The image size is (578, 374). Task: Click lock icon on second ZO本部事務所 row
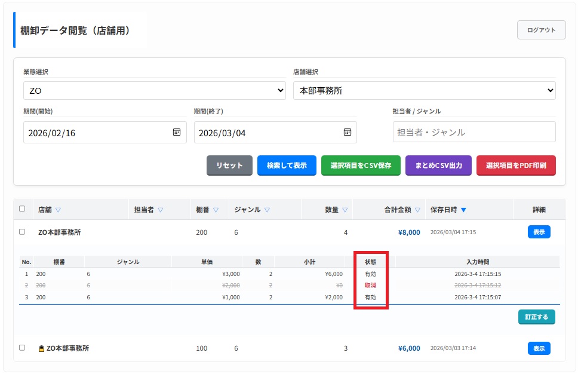pos(41,348)
